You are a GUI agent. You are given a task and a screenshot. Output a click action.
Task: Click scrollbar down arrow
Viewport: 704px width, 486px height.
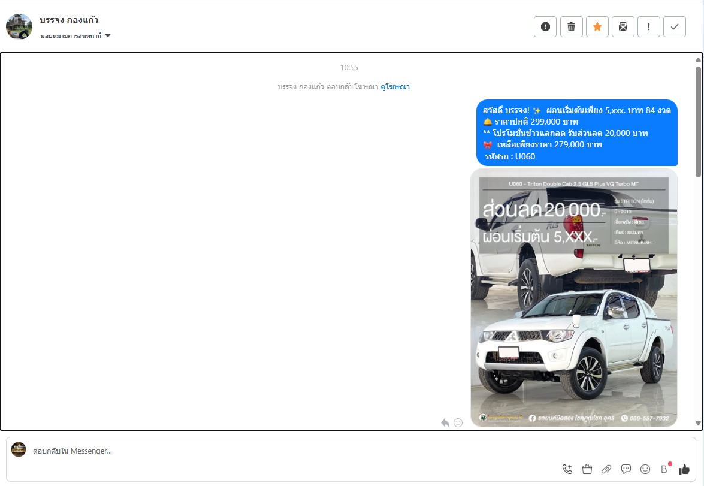point(698,423)
